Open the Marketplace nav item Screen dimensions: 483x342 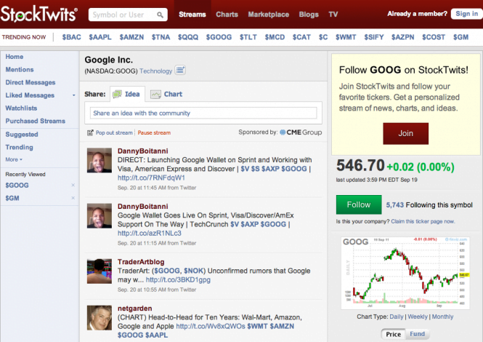268,14
